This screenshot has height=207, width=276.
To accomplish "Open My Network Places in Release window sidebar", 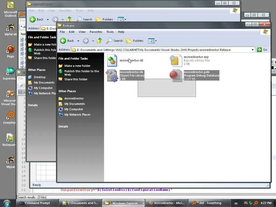I will pos(77,115).
